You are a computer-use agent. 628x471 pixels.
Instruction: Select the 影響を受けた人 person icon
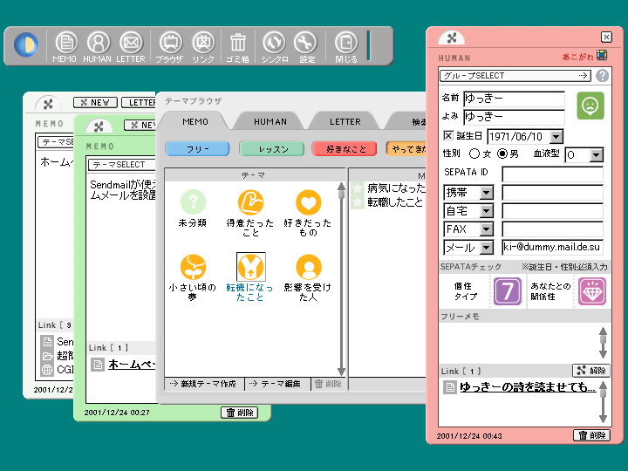click(309, 267)
